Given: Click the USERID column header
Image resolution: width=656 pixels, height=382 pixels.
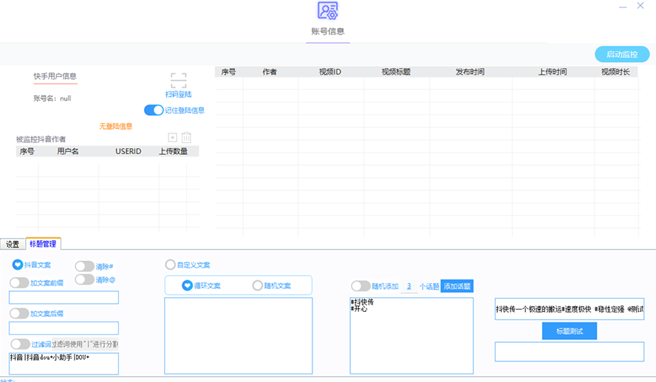Looking at the screenshot, I should [x=129, y=151].
